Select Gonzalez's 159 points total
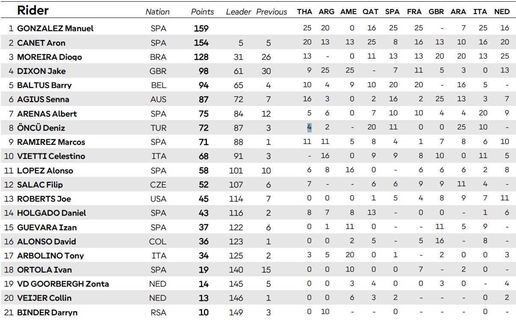 (201, 29)
